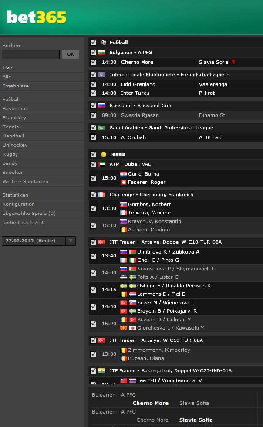Toggle checkbox for Zimmermann vs Buzean match
The height and width of the screenshot is (427, 263).
pyautogui.click(x=93, y=354)
